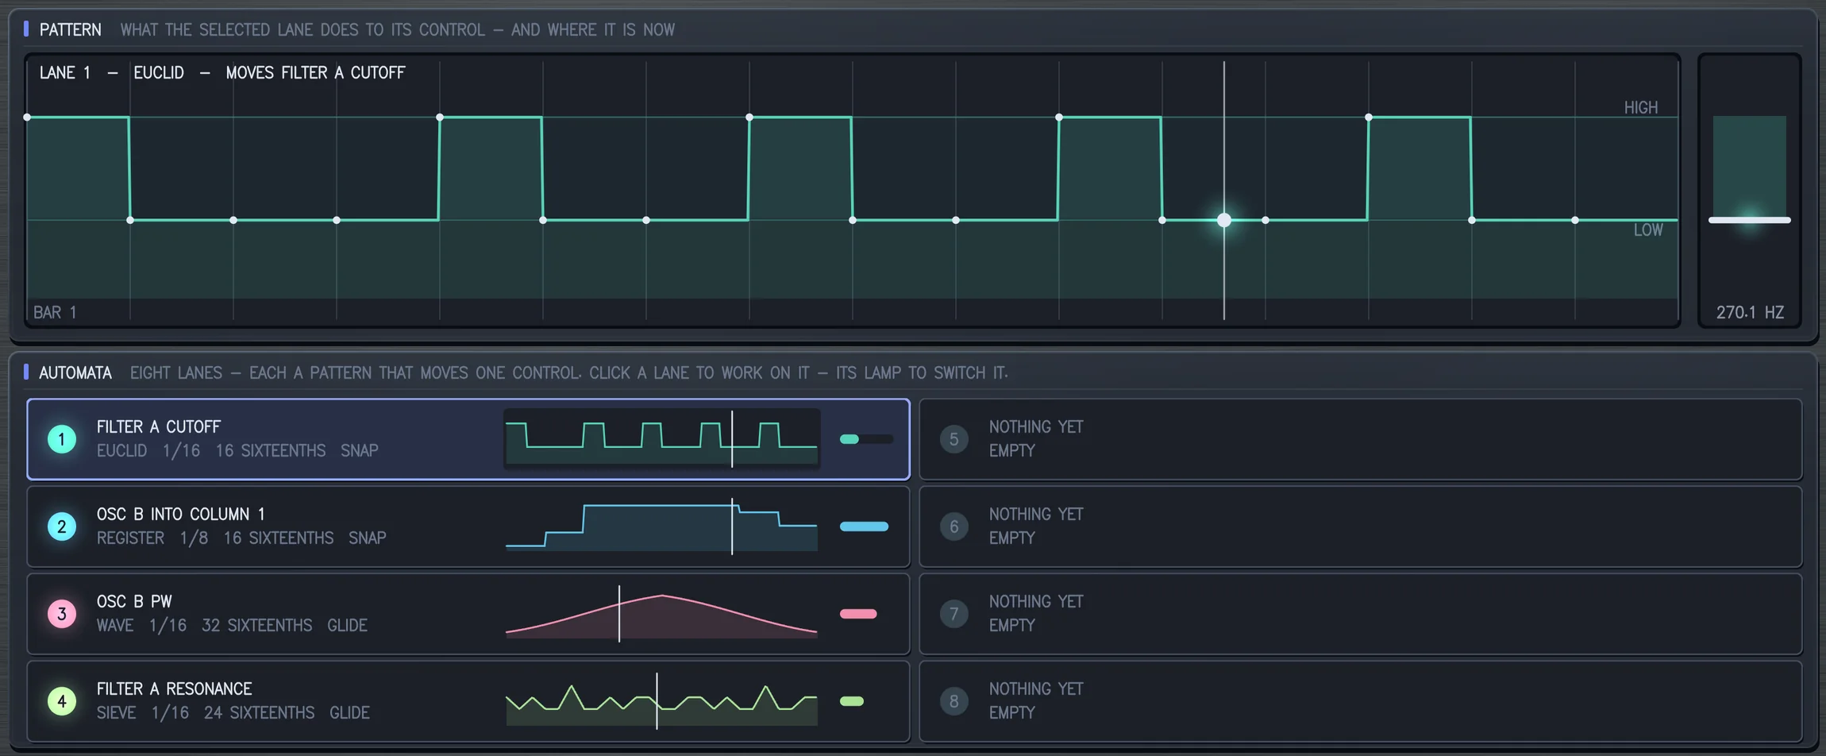
Task: Pick the empty lane 5 slot
Action: 1361,439
